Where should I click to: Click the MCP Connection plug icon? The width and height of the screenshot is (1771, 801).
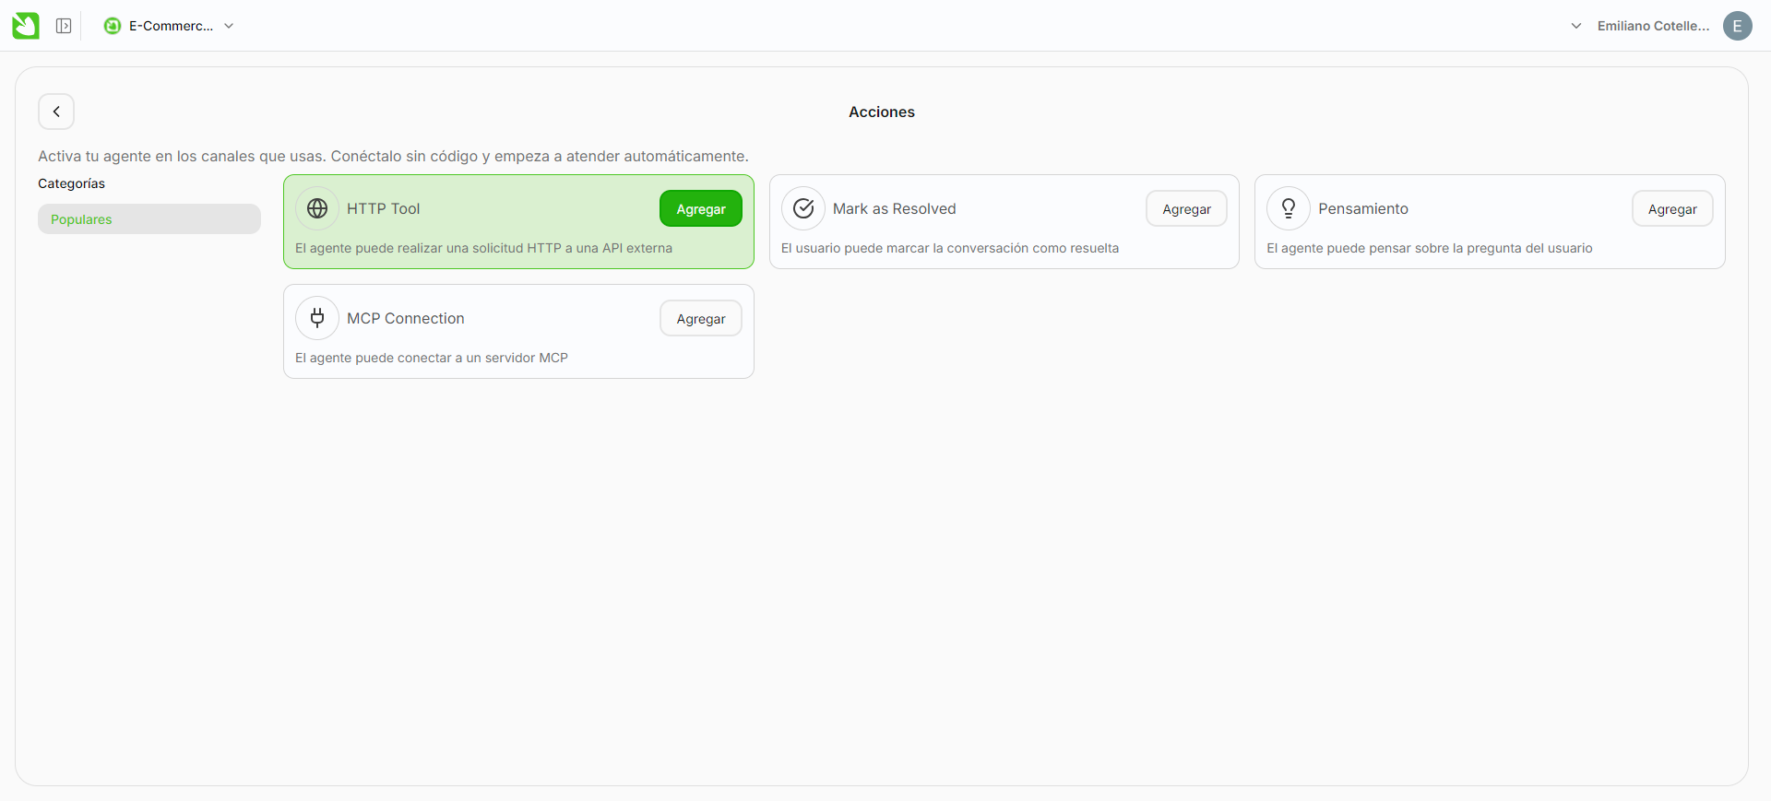coord(317,318)
